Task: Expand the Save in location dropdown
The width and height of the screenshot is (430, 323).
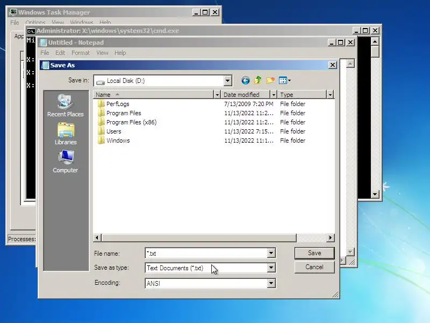Action: [227, 81]
